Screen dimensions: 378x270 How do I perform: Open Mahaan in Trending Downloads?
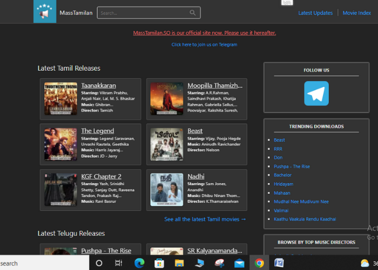click(x=282, y=193)
